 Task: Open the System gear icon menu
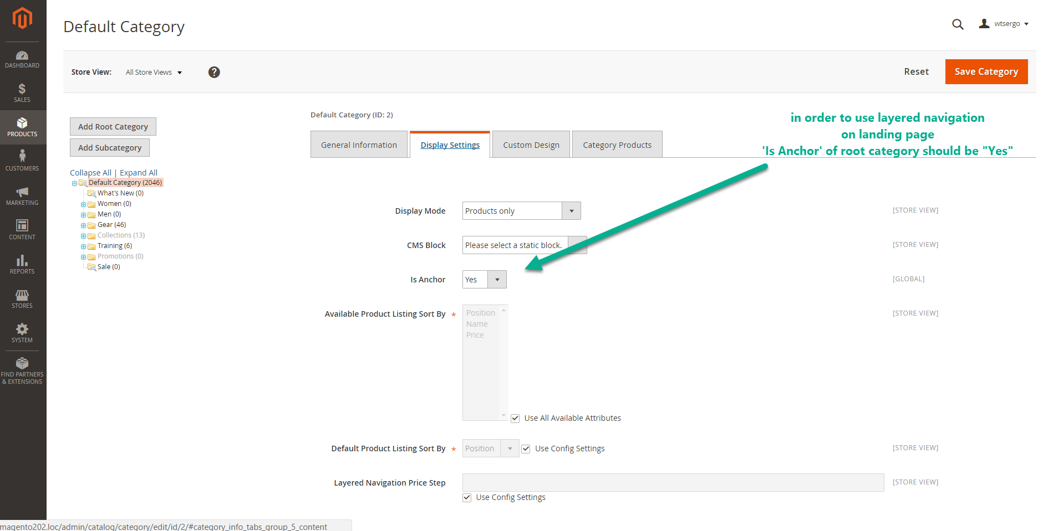click(x=22, y=329)
